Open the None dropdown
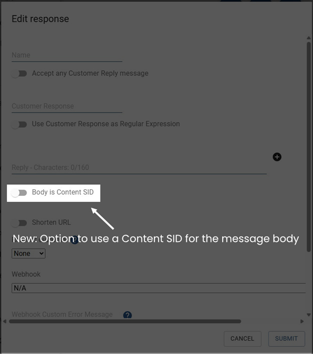313x354 pixels. coord(29,254)
